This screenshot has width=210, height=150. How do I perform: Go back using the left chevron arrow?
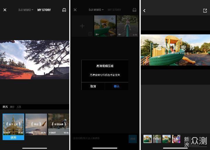(x=144, y=10)
